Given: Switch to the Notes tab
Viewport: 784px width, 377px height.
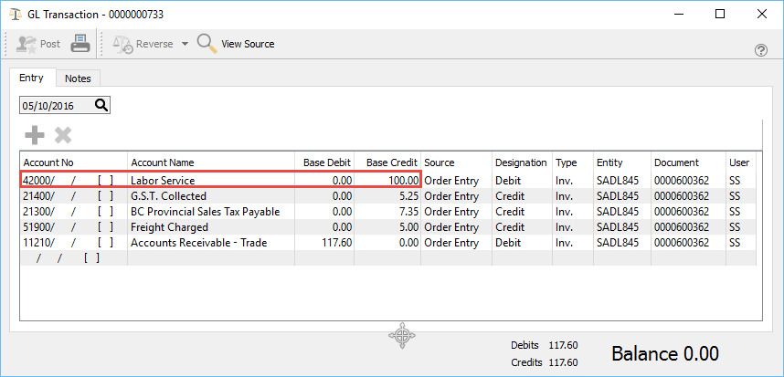Looking at the screenshot, I should click(x=78, y=79).
